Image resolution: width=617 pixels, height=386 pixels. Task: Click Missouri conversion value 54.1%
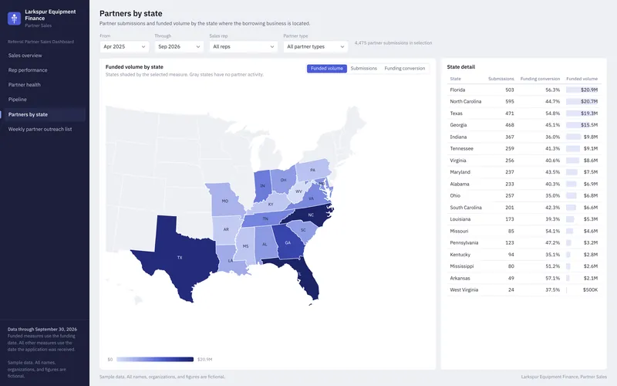pyautogui.click(x=552, y=231)
